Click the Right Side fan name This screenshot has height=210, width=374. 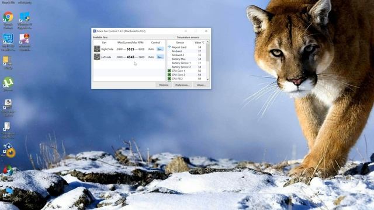[x=108, y=49]
